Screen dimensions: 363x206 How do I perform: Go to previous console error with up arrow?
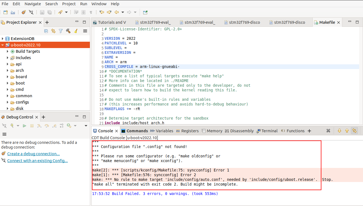click(x=347, y=131)
